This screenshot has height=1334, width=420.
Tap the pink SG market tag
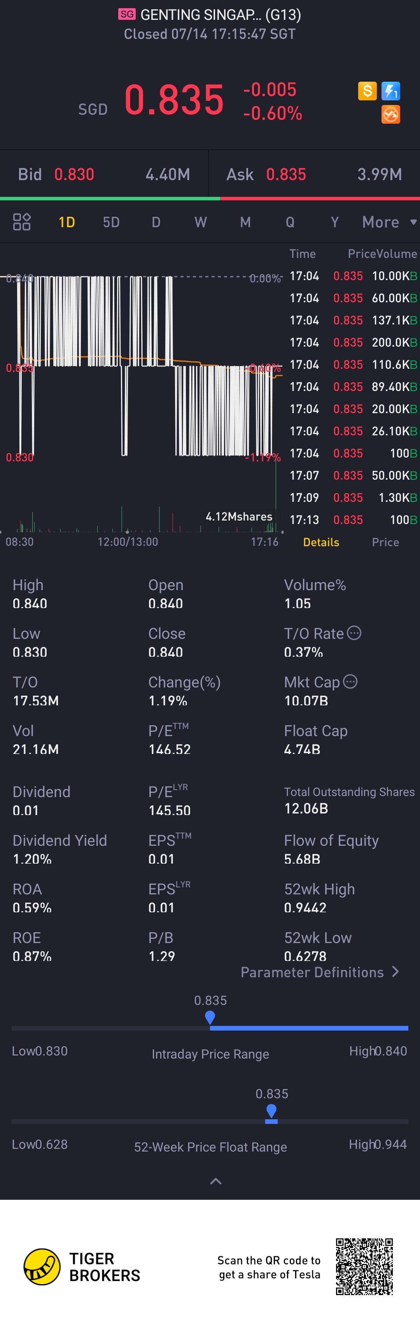(x=127, y=14)
